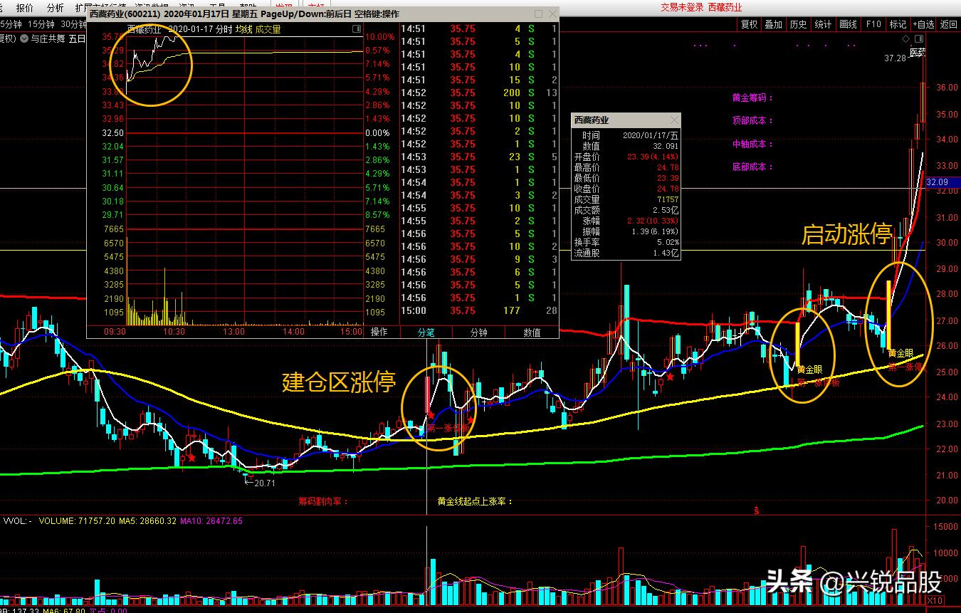Open the 统计 toolbar button

(824, 24)
